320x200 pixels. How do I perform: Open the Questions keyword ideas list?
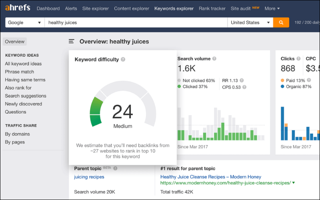click(16, 112)
